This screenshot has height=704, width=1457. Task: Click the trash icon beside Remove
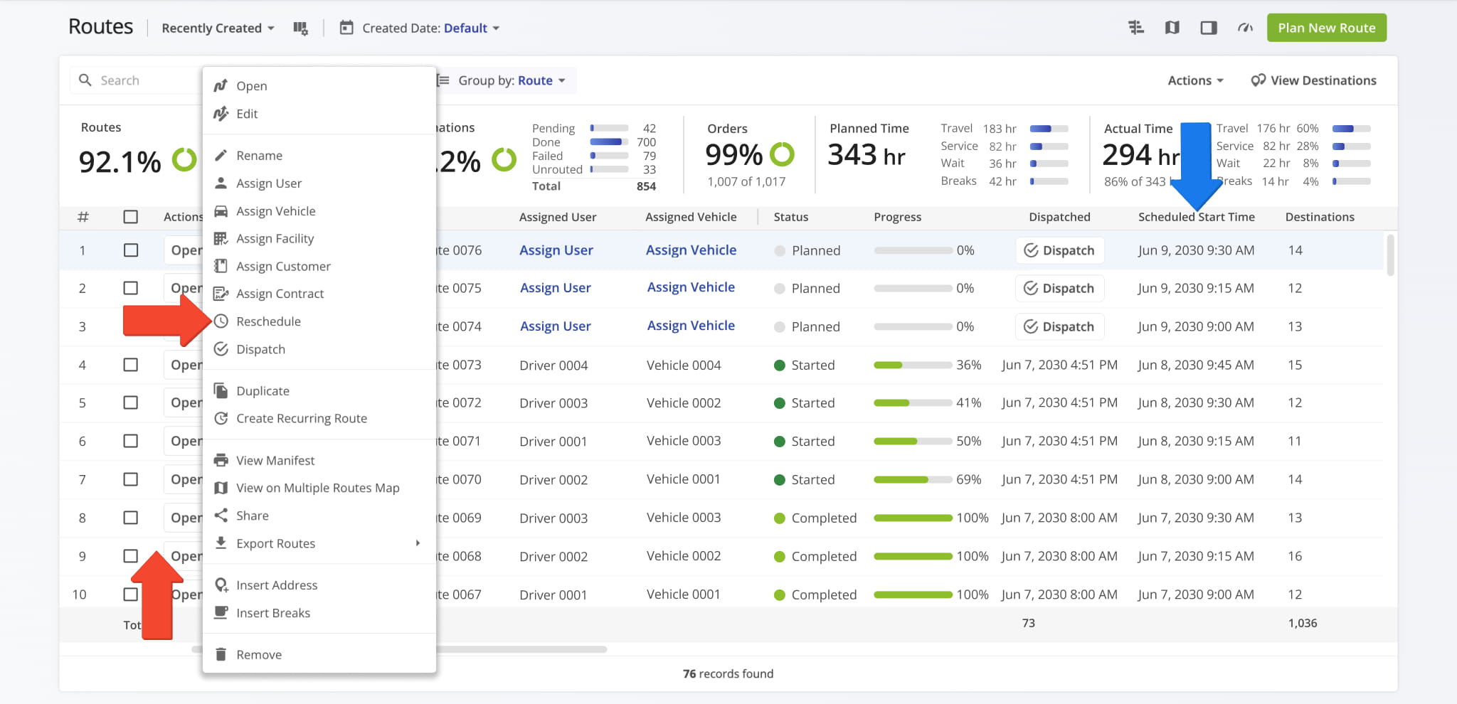(x=221, y=654)
